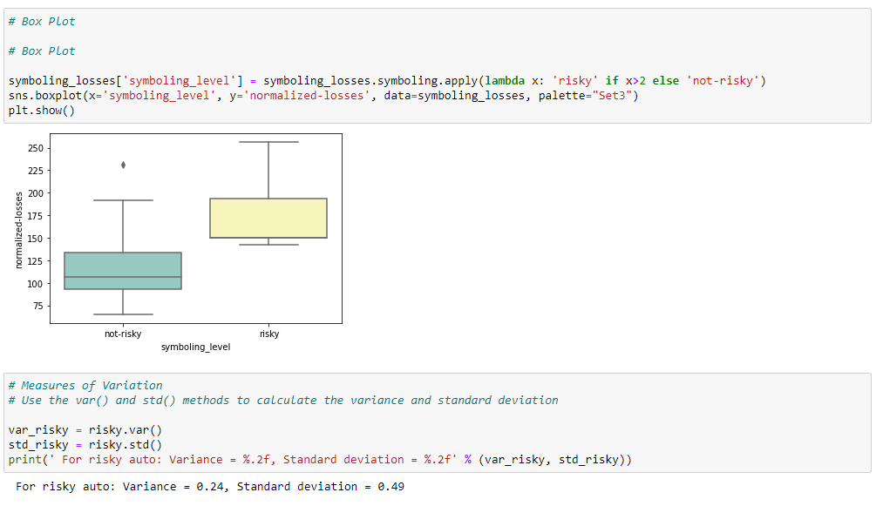Place cursor on var_risky = risky.var() line
This screenshot has width=876, height=506.
[x=85, y=429]
